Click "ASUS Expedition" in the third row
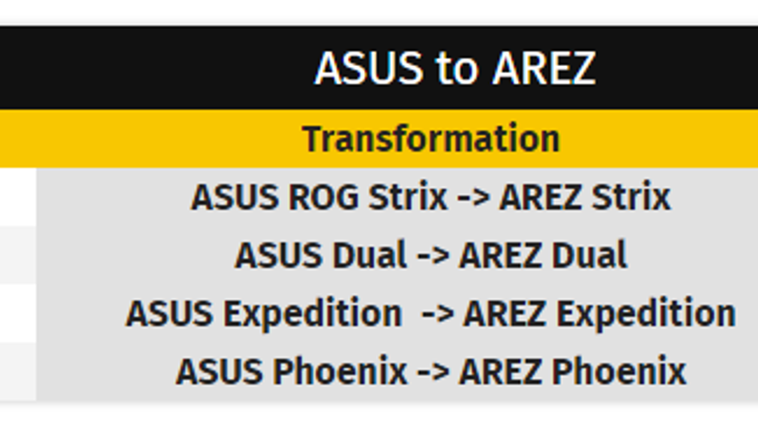This screenshot has width=758, height=426. click(264, 313)
